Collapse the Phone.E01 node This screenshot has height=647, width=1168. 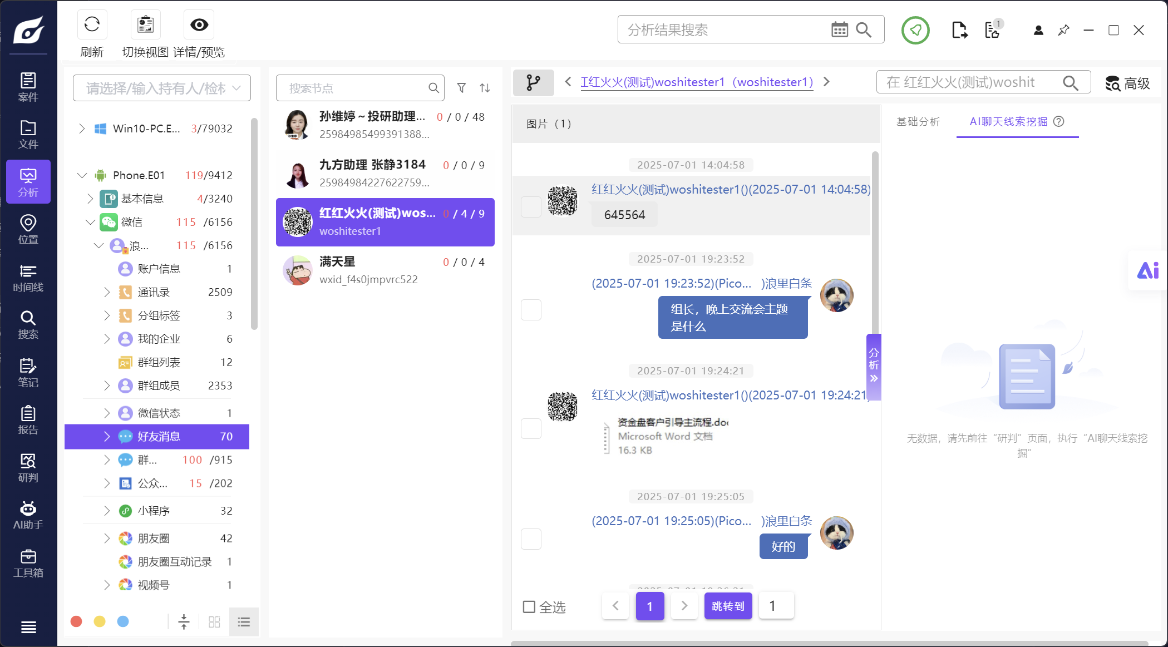[x=82, y=175]
